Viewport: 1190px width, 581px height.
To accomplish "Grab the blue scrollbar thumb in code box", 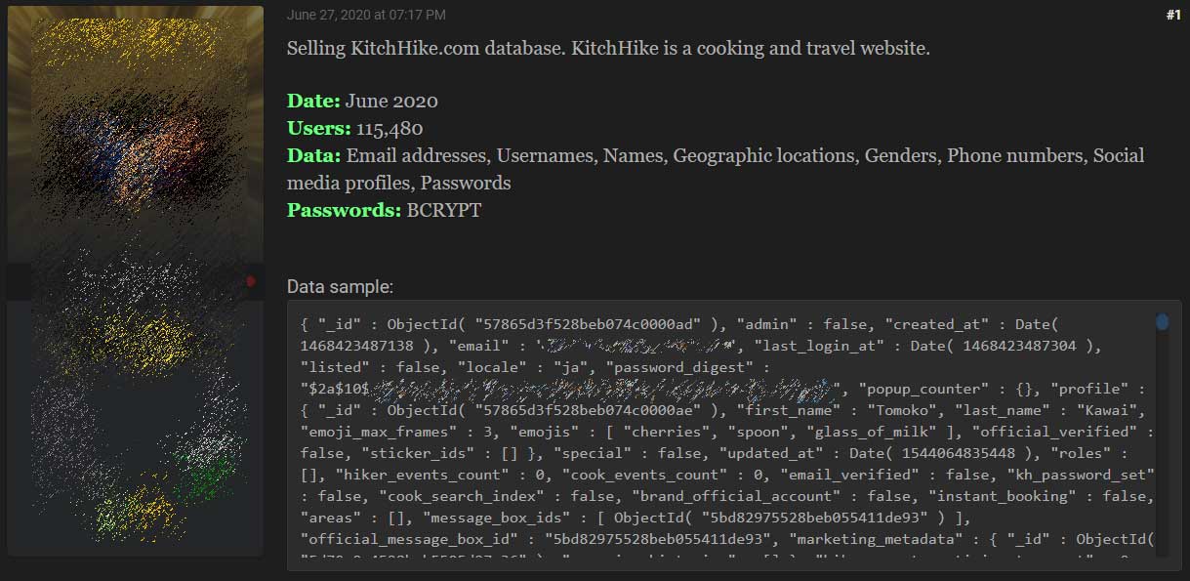I will [1162, 321].
